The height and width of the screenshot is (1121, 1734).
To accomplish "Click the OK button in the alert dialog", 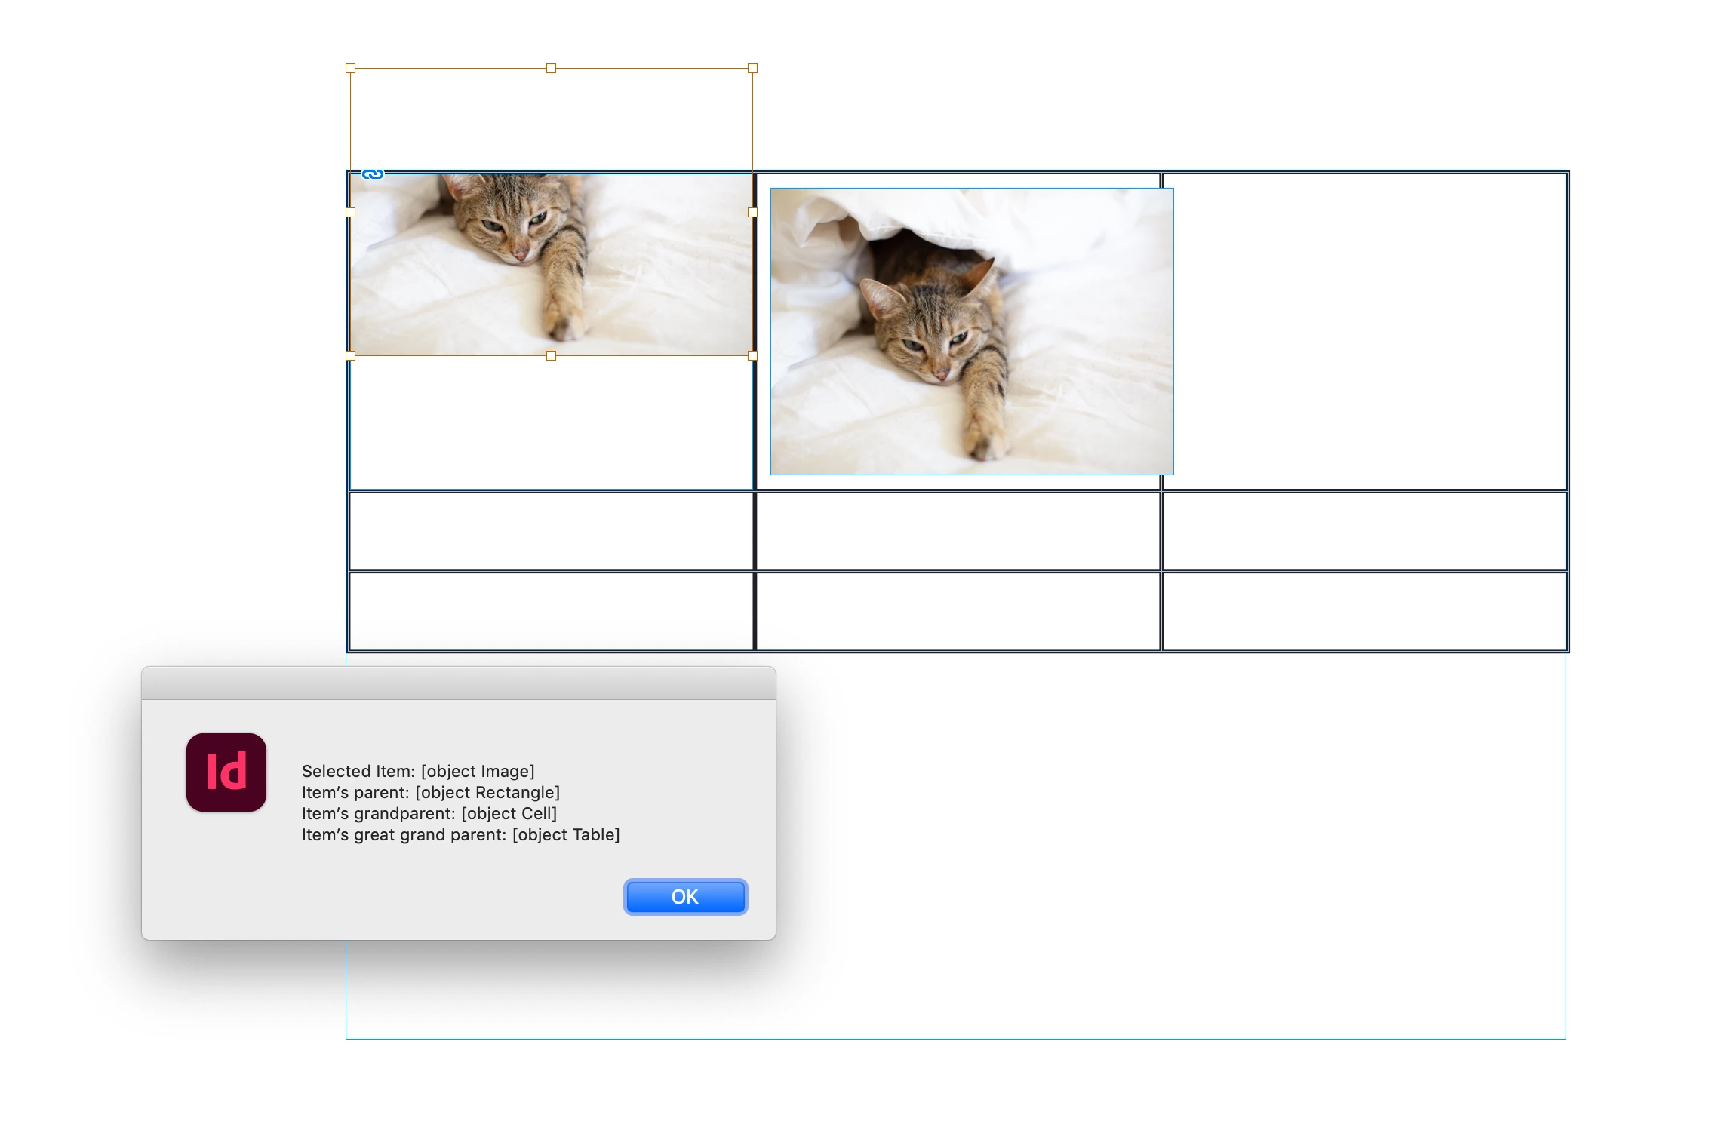I will coord(685,896).
